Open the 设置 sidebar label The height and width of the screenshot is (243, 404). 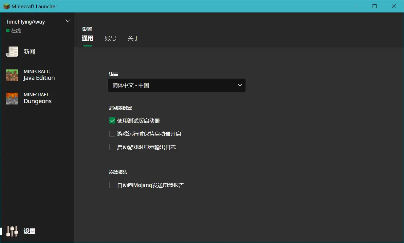click(29, 231)
